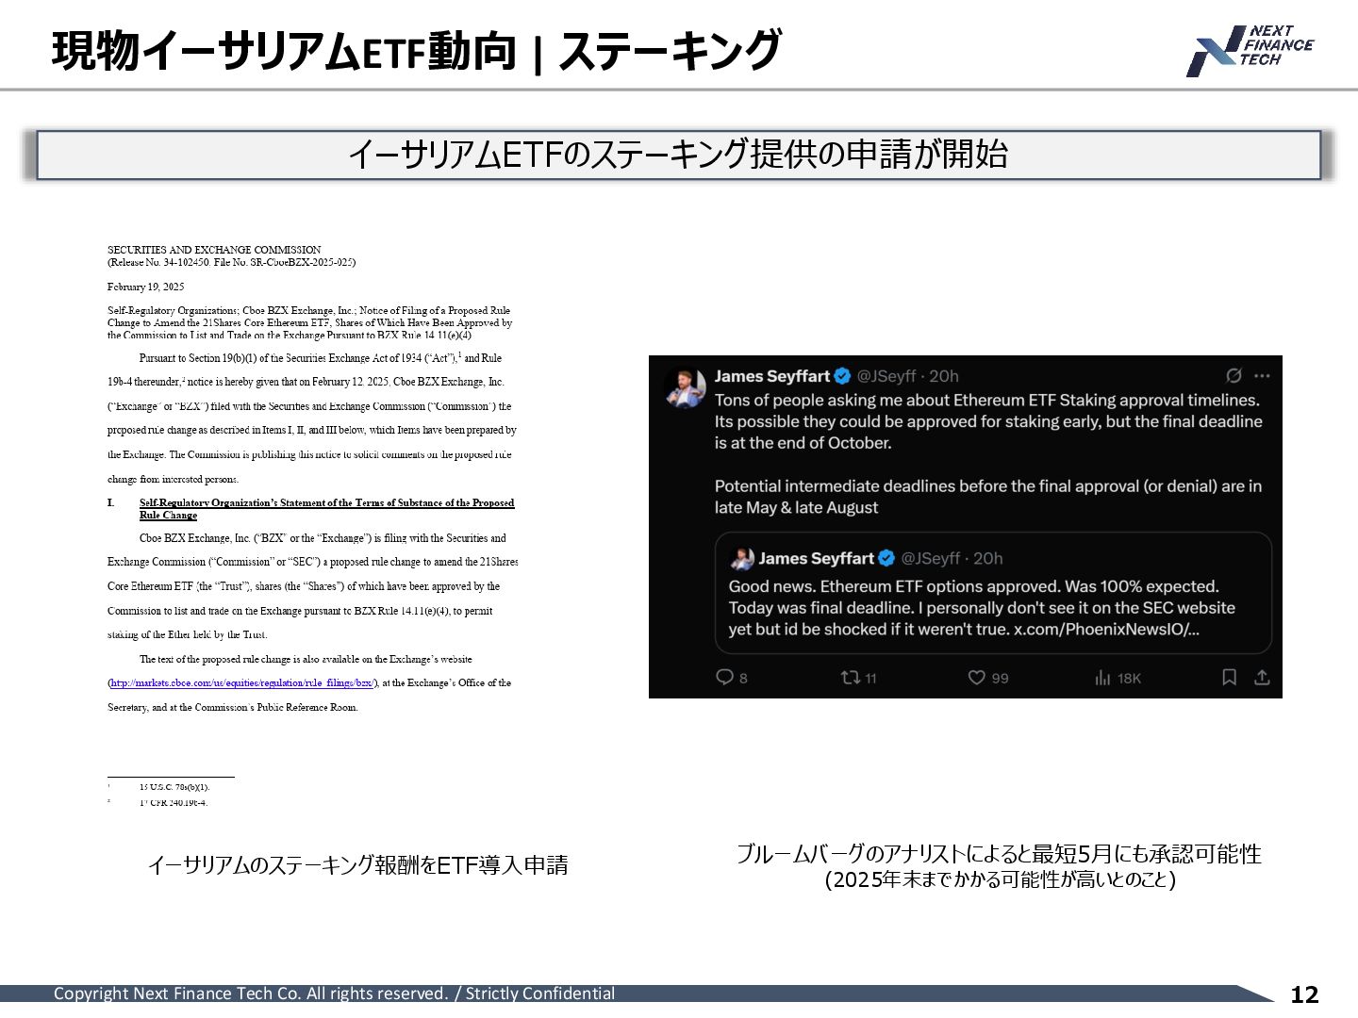
Task: Click the bookmark icon on the tweet
Action: click(1229, 677)
